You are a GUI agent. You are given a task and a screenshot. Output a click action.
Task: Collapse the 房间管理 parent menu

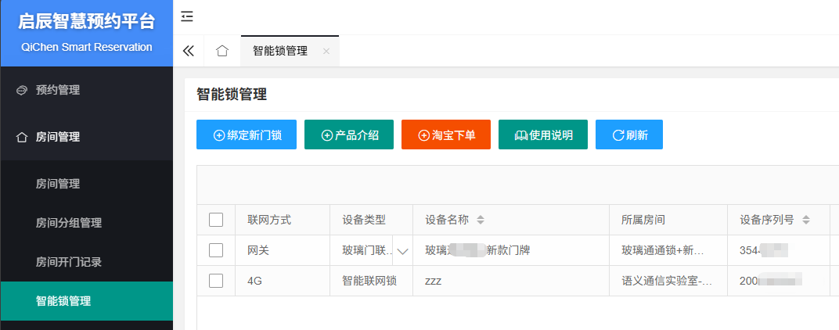(87, 138)
